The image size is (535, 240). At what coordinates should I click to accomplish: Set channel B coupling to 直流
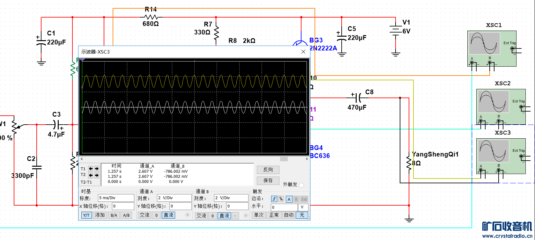(x=224, y=216)
